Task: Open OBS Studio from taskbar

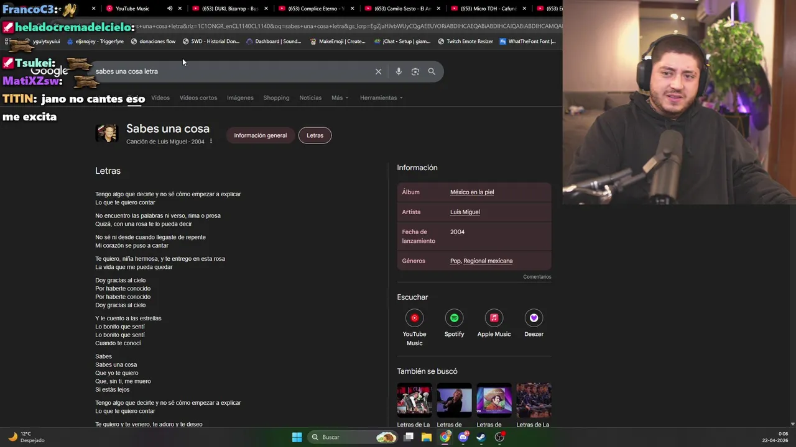Action: click(x=499, y=437)
